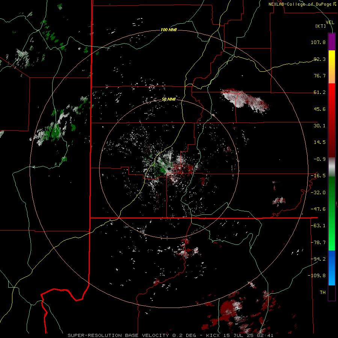Click the 50 NMI range ring label
The height and width of the screenshot is (338, 338).
click(x=169, y=100)
